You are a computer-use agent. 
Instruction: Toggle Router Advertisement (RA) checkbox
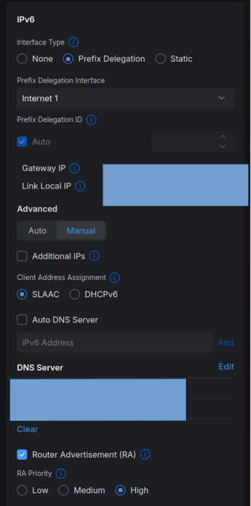[x=22, y=455]
